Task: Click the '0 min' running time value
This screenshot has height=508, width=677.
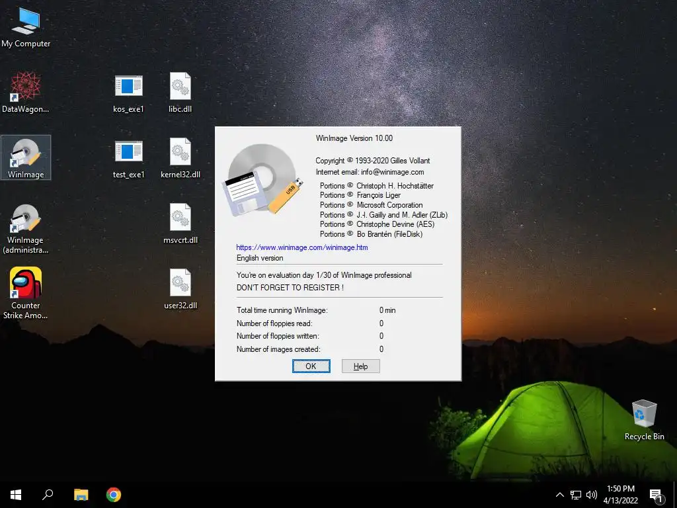Action: [x=387, y=310]
